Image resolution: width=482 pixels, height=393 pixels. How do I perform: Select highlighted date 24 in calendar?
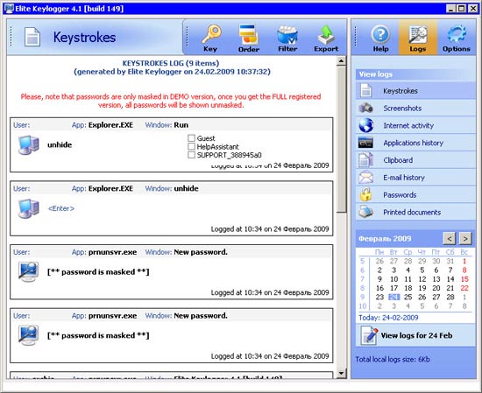click(393, 297)
